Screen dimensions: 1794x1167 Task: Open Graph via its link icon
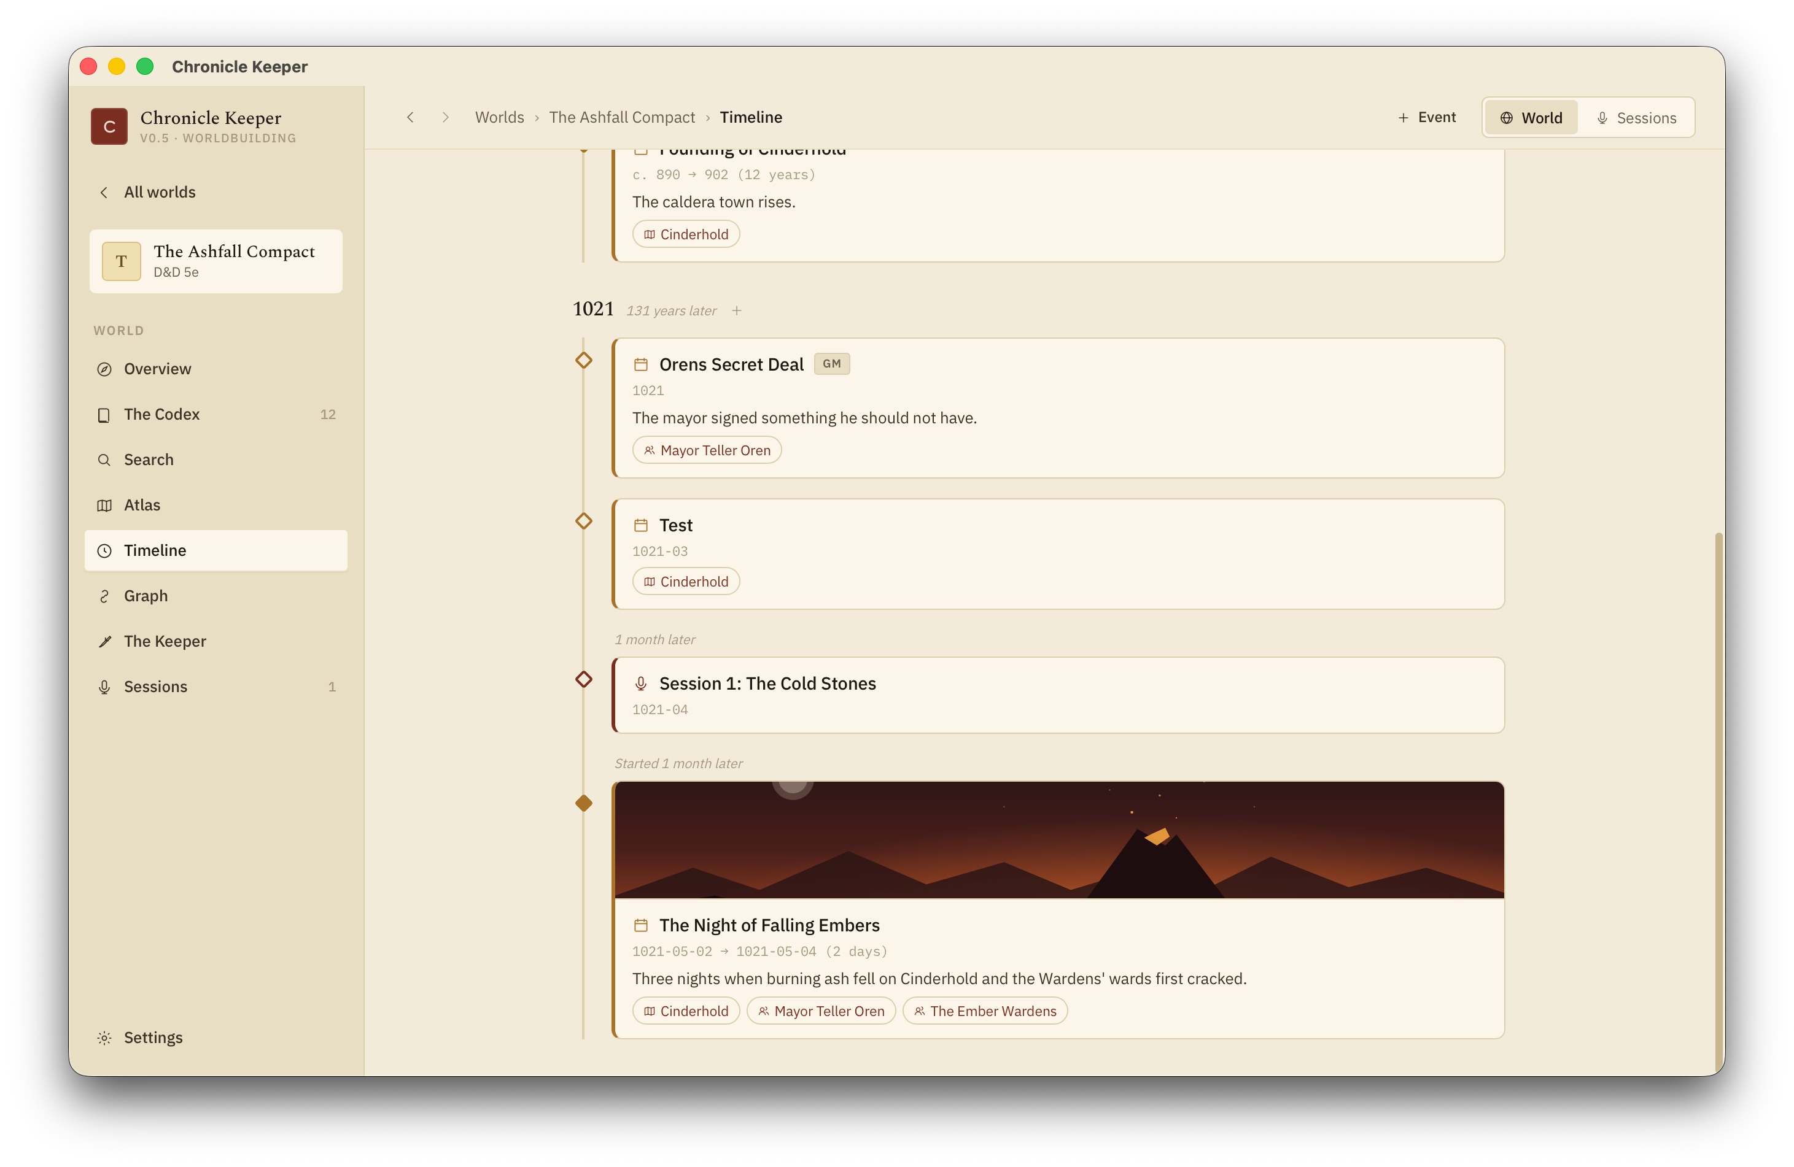tap(104, 596)
